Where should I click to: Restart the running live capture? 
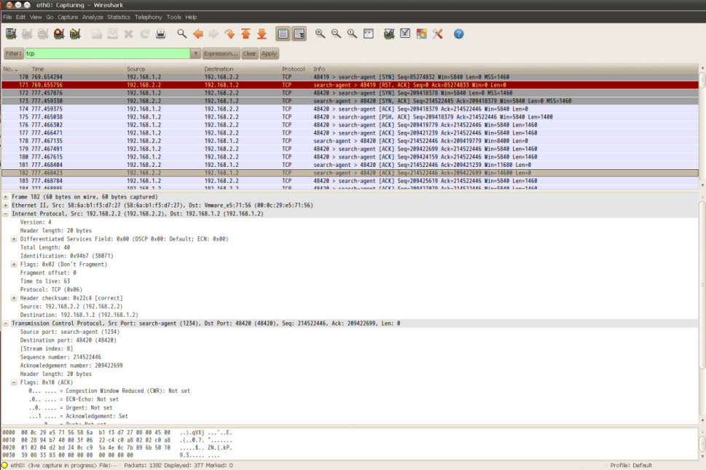pos(75,34)
